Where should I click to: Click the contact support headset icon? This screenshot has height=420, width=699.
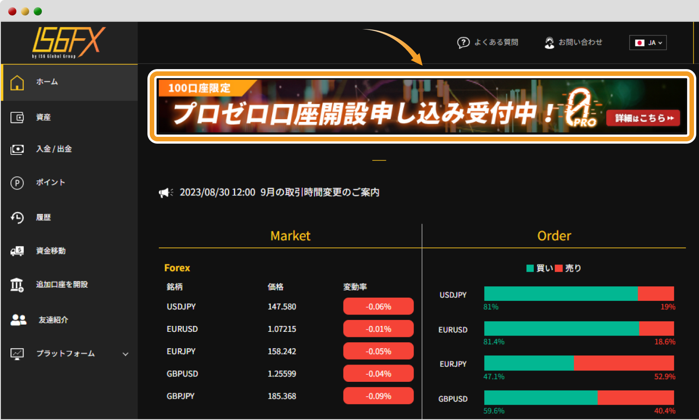point(550,43)
